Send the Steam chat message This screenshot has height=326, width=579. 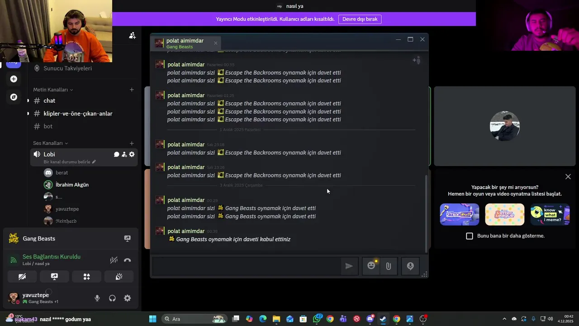pyautogui.click(x=349, y=266)
